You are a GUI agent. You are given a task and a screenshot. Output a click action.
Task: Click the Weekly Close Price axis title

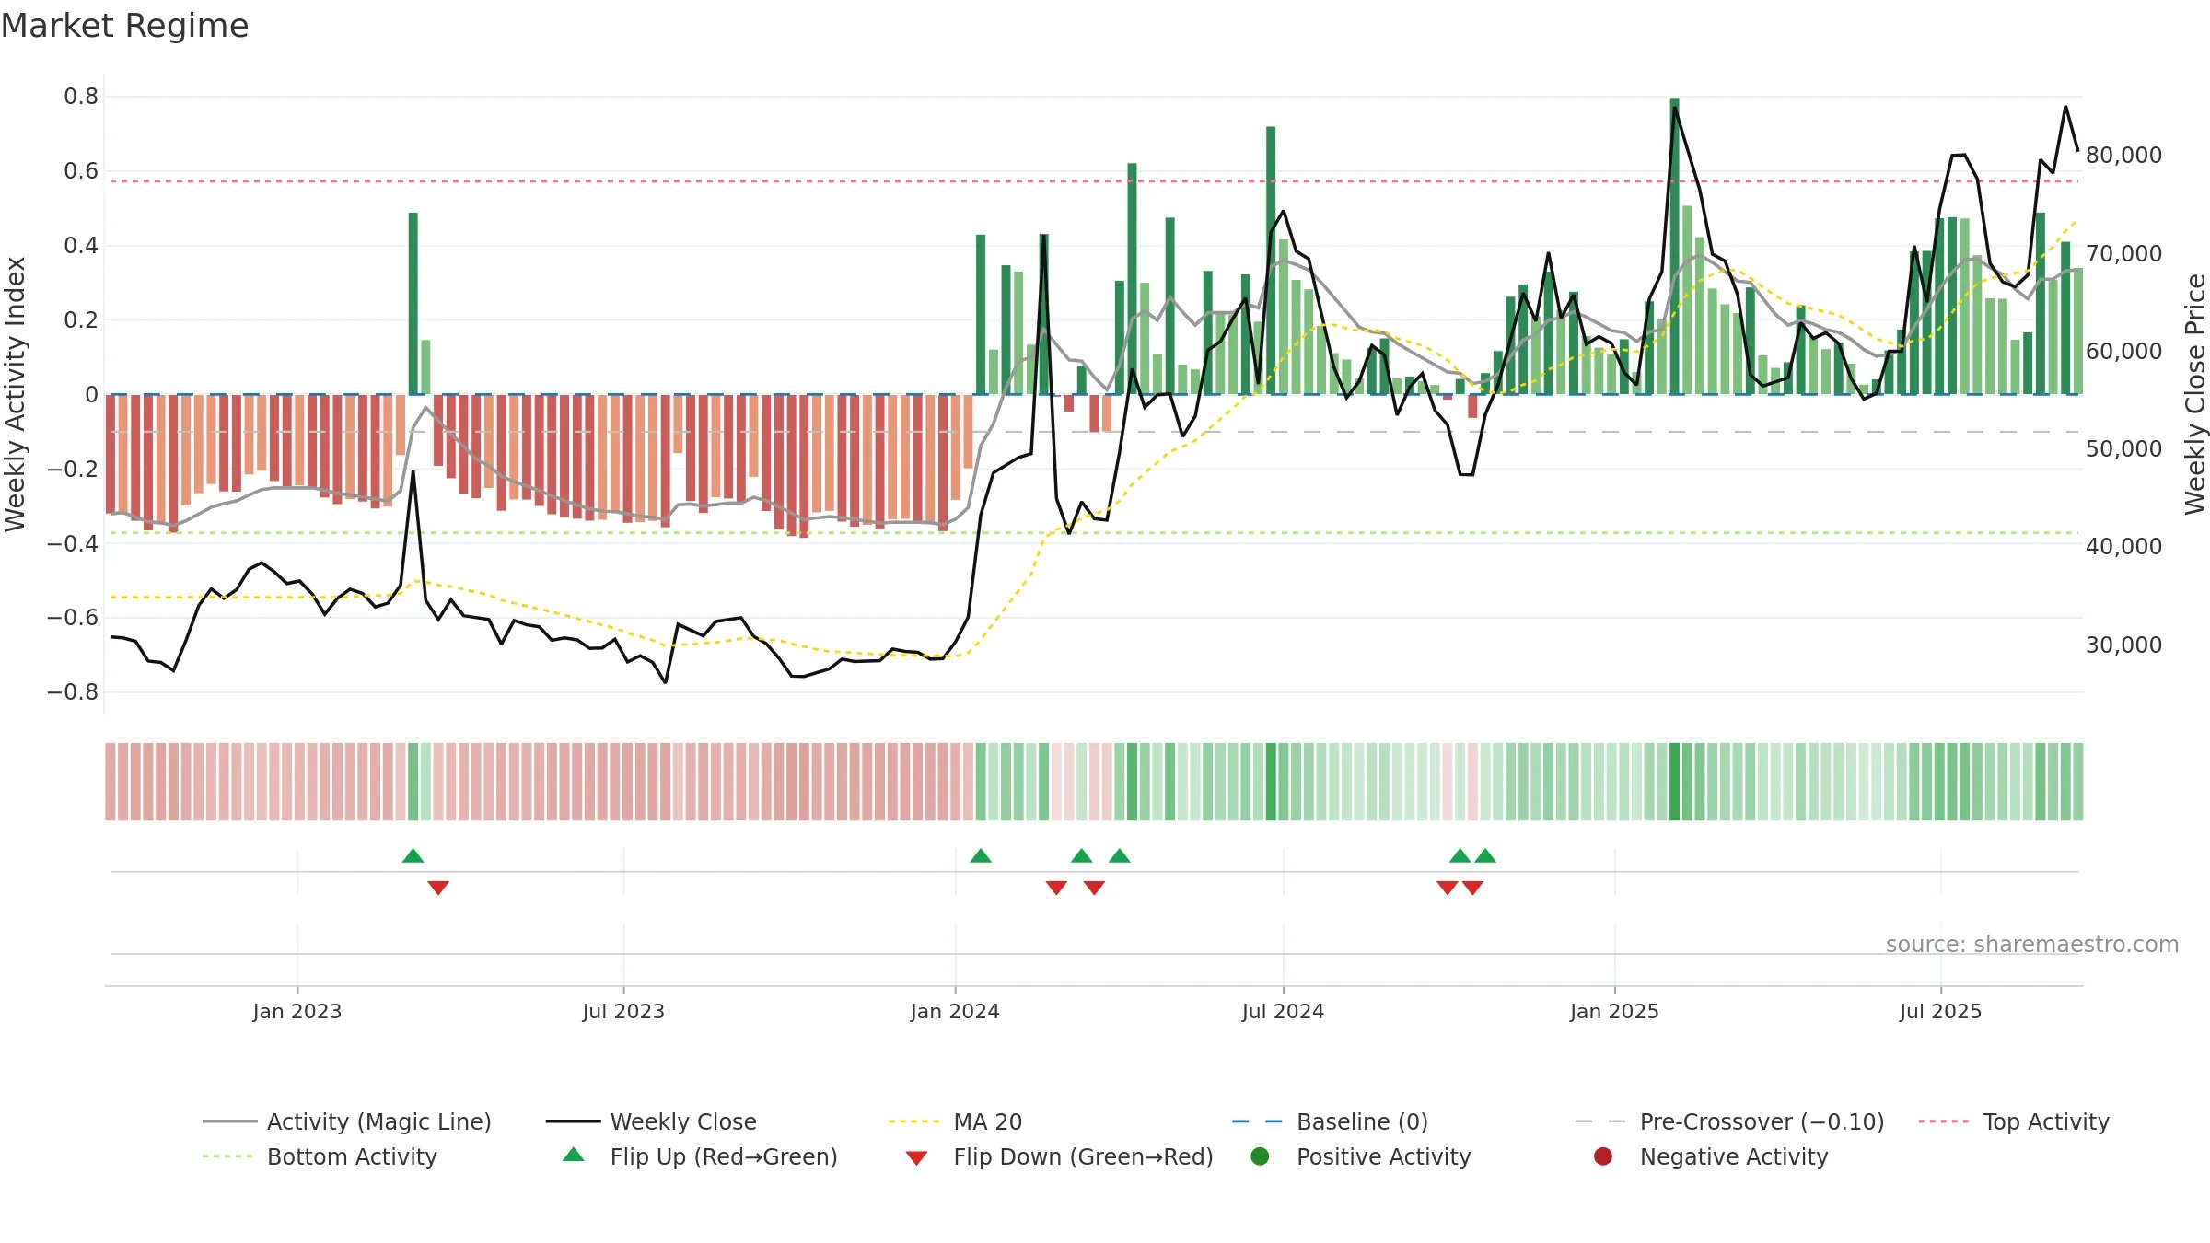pyautogui.click(x=2195, y=394)
